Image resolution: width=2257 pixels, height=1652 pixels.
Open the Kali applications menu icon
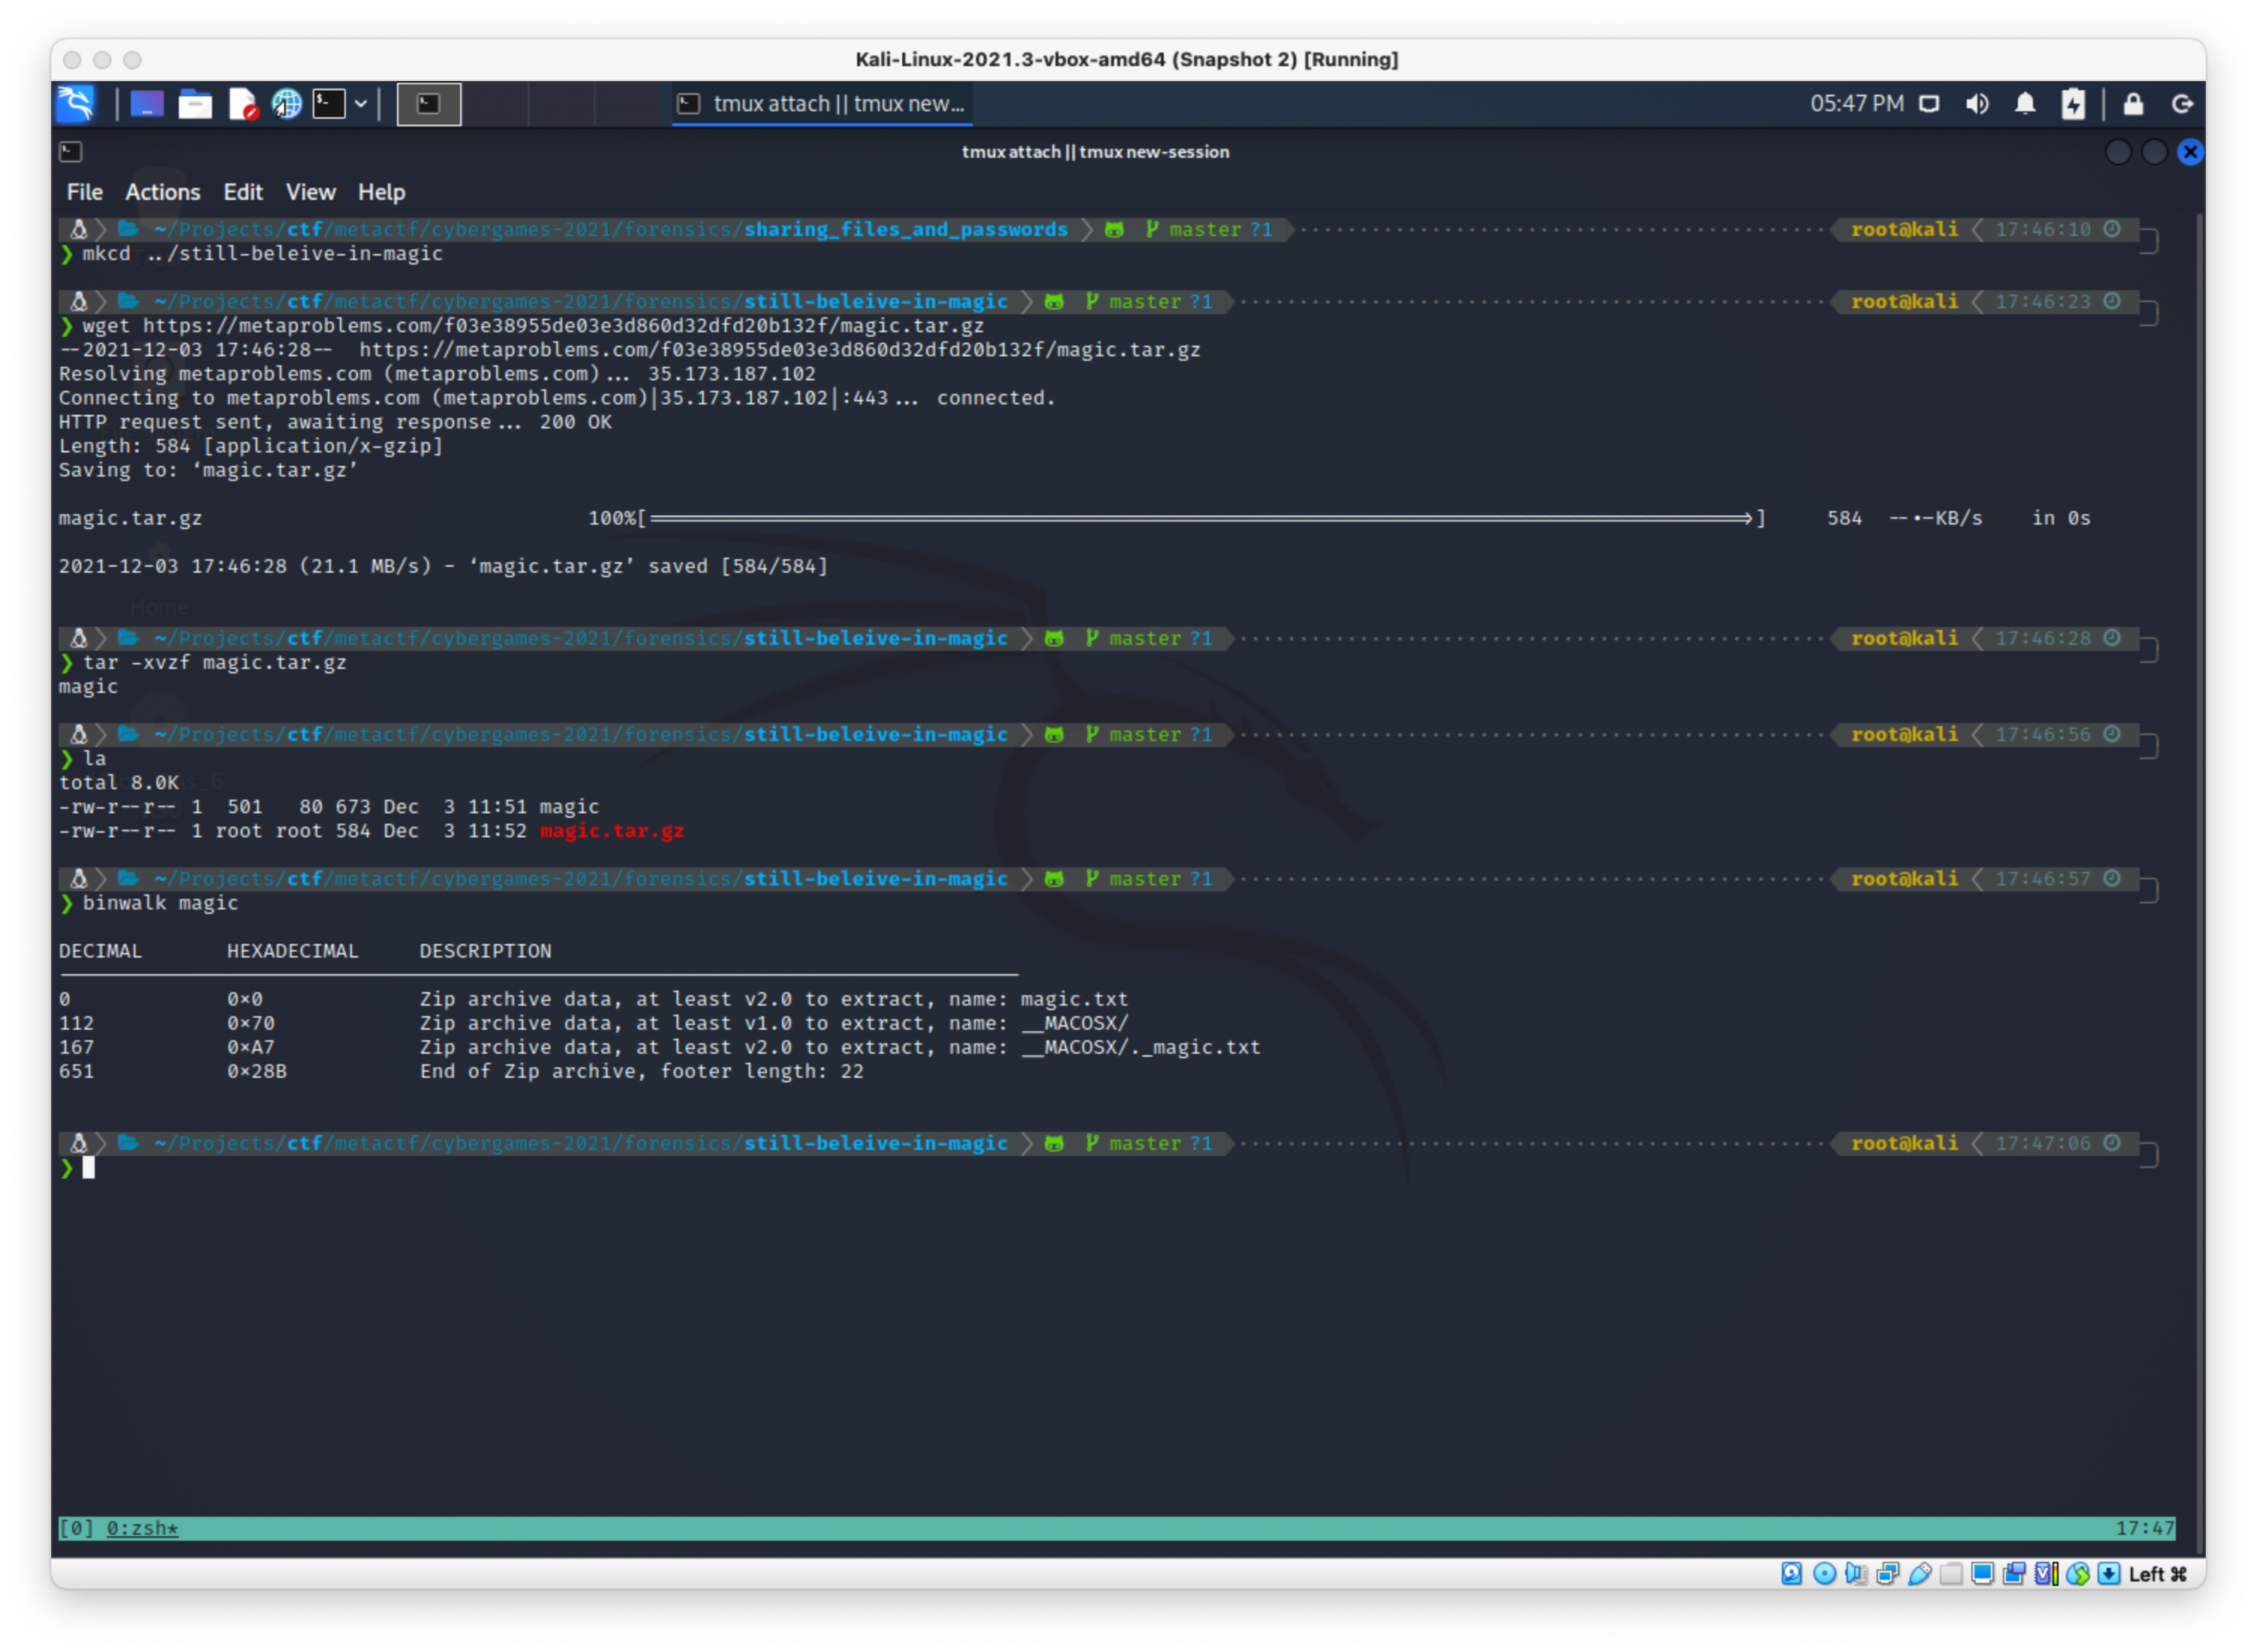point(76,103)
